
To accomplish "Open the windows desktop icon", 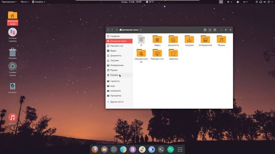I will [12, 88].
